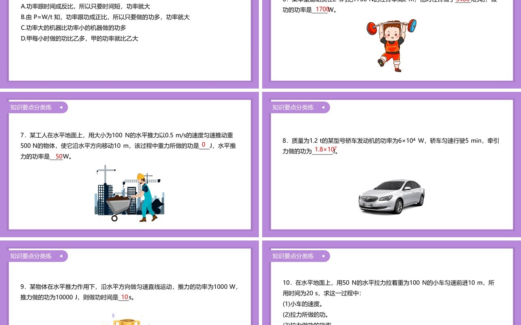Screen dimensions: 521x325
Task: Click the red answer 0 in question 7
Action: [204, 145]
